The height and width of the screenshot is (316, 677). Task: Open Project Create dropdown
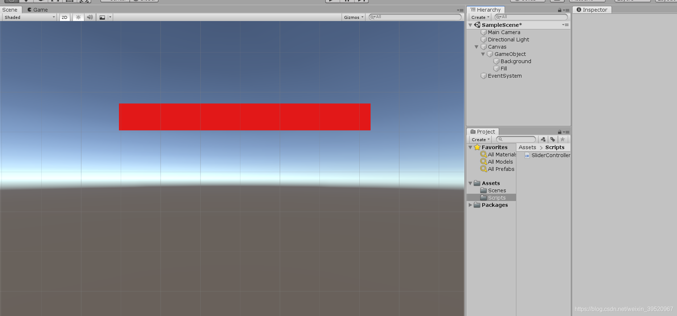point(480,139)
